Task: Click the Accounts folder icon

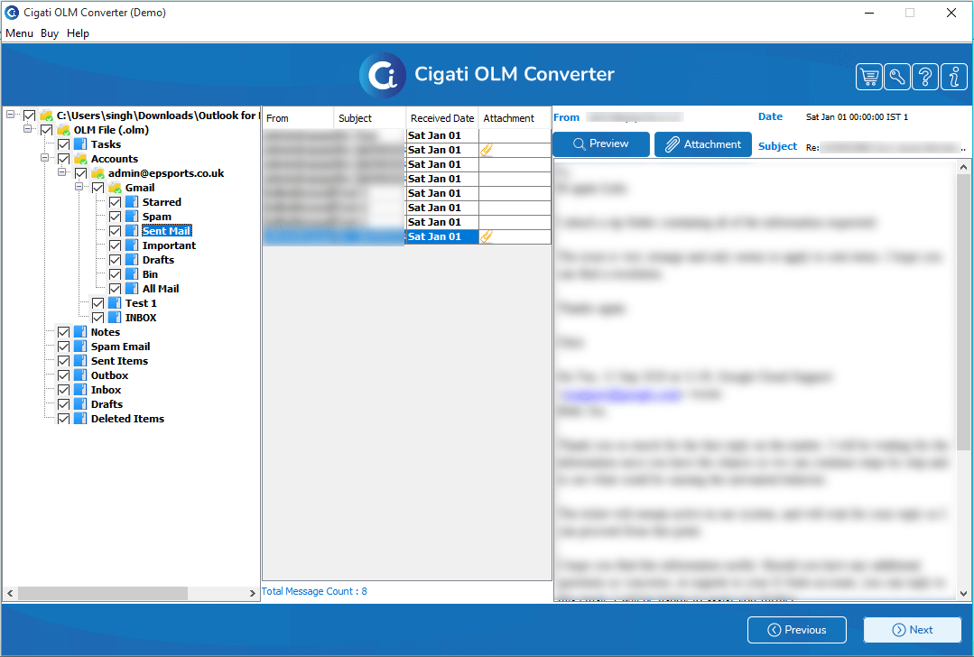Action: (80, 159)
